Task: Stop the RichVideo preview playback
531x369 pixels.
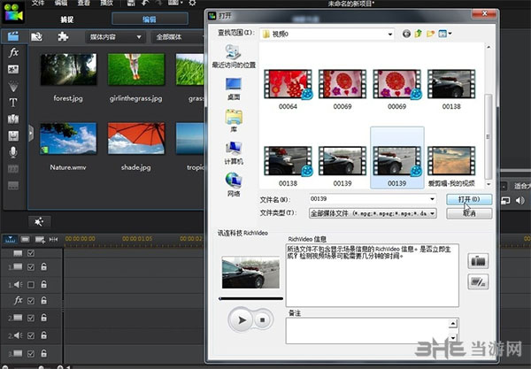Action: [x=262, y=319]
